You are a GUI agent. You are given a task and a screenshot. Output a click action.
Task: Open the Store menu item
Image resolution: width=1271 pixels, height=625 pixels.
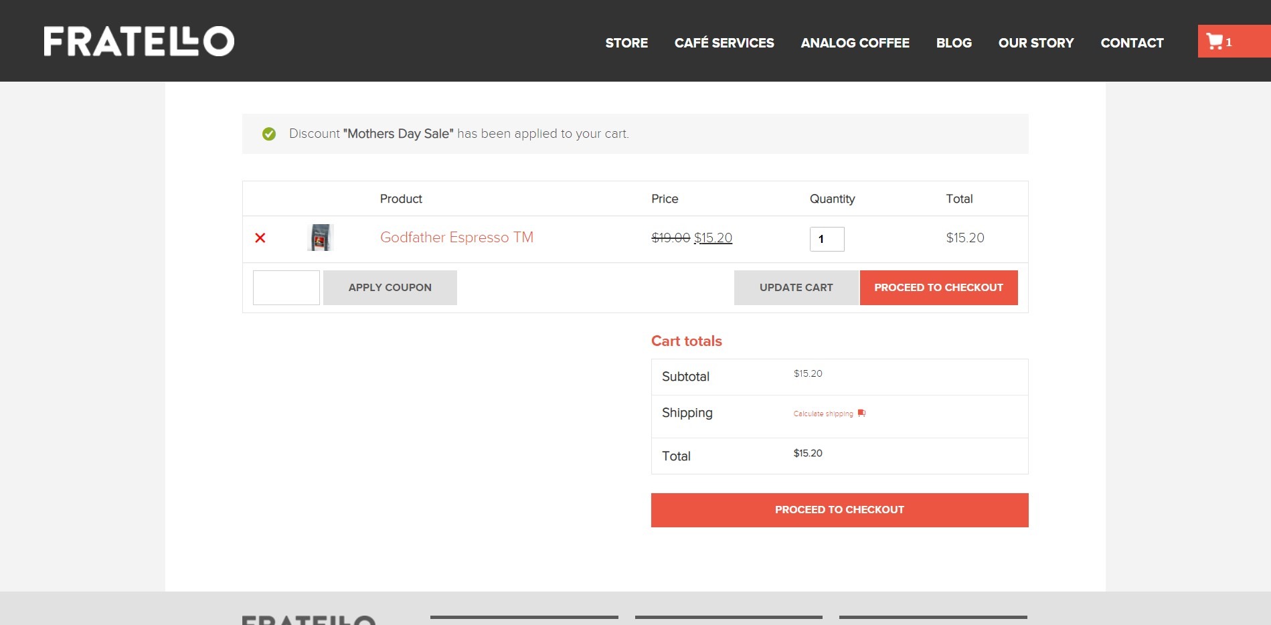[x=626, y=43]
